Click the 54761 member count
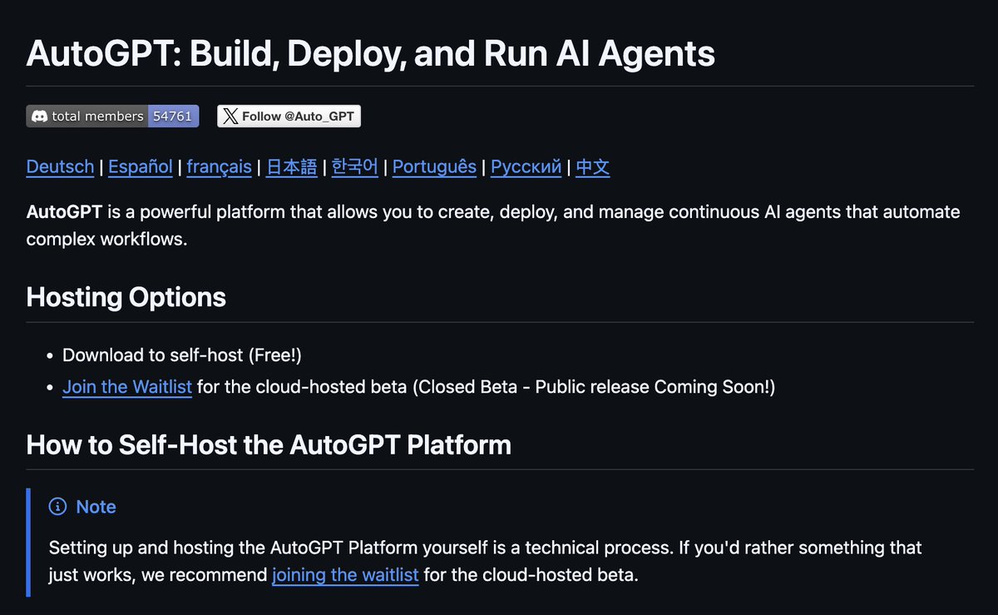 [x=173, y=117]
